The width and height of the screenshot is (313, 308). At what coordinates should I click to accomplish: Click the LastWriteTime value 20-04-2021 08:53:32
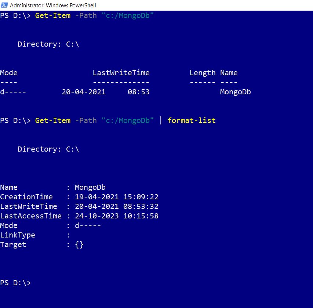tap(116, 206)
